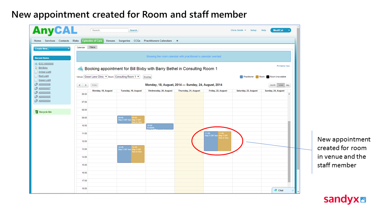Open the Recycle Bin link
Screen dimensions: 381x214
45,112
